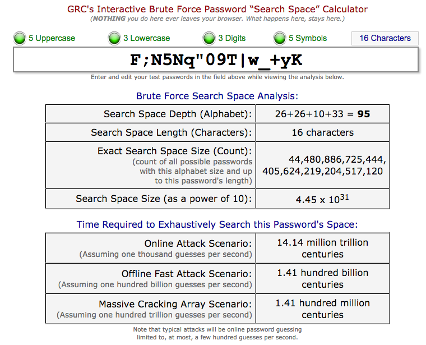Select the '16 Characters' counter box
This screenshot has height=345, width=426.
[385, 38]
